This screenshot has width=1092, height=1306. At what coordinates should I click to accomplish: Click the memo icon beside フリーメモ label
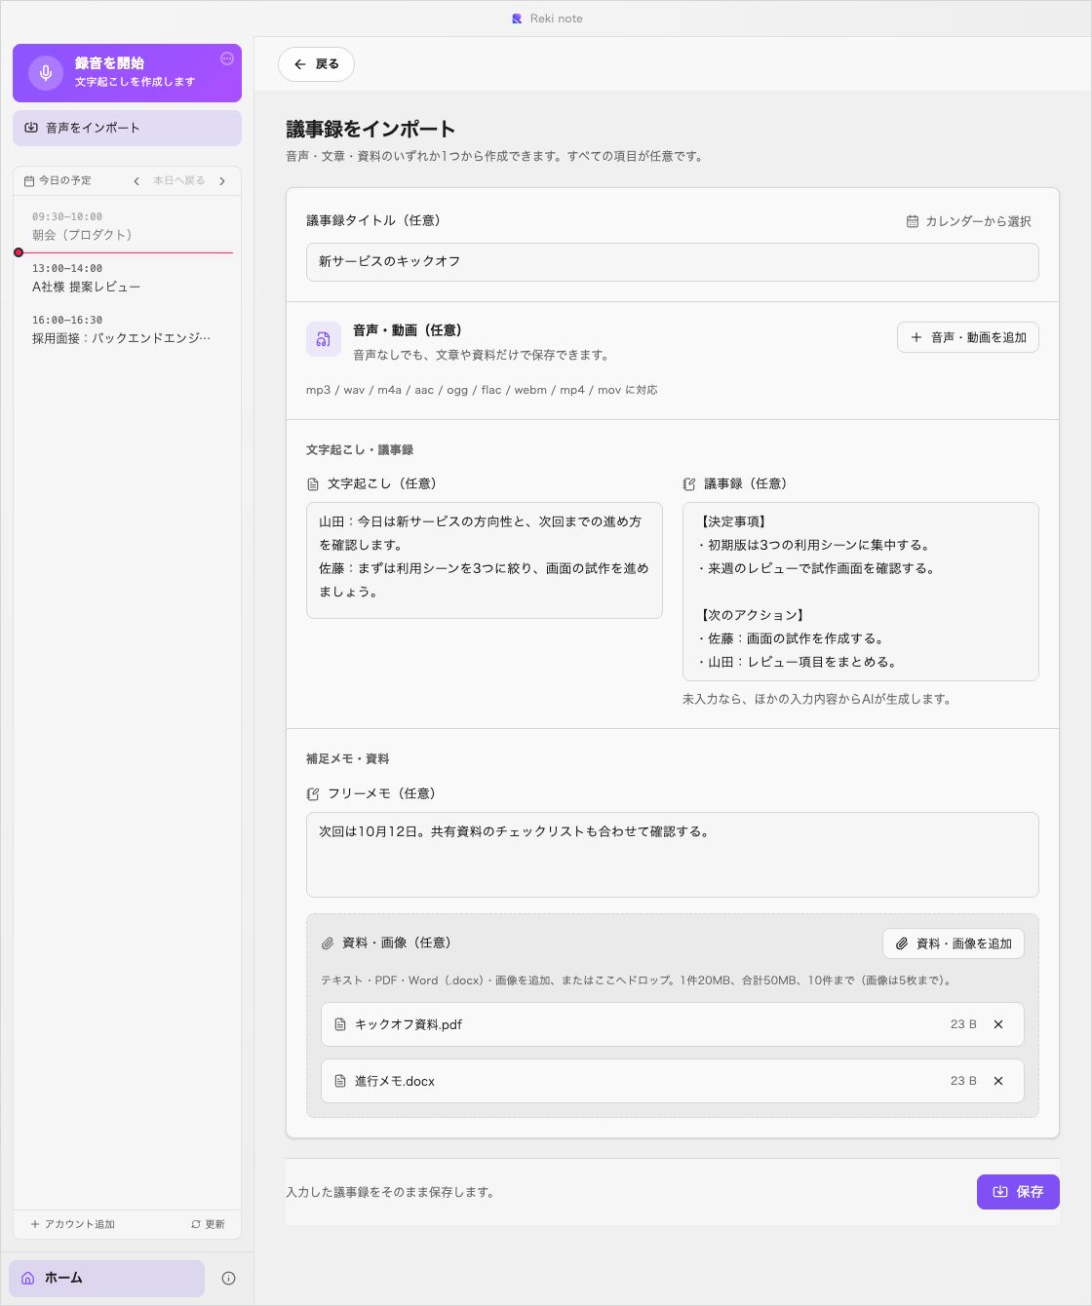[x=313, y=794]
